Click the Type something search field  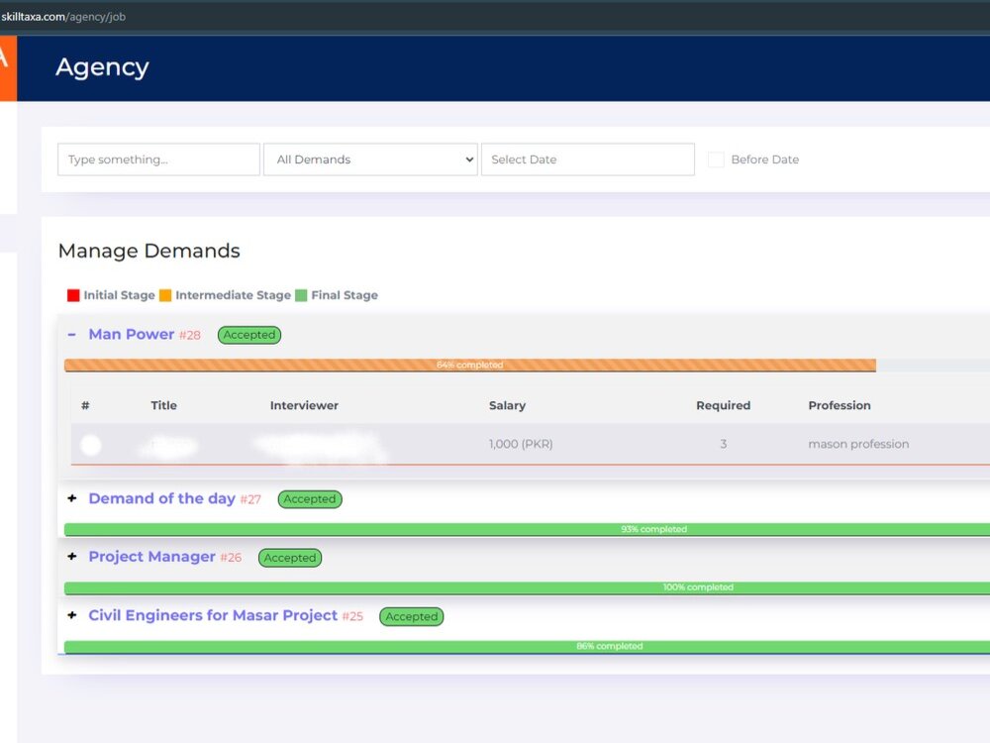[158, 159]
